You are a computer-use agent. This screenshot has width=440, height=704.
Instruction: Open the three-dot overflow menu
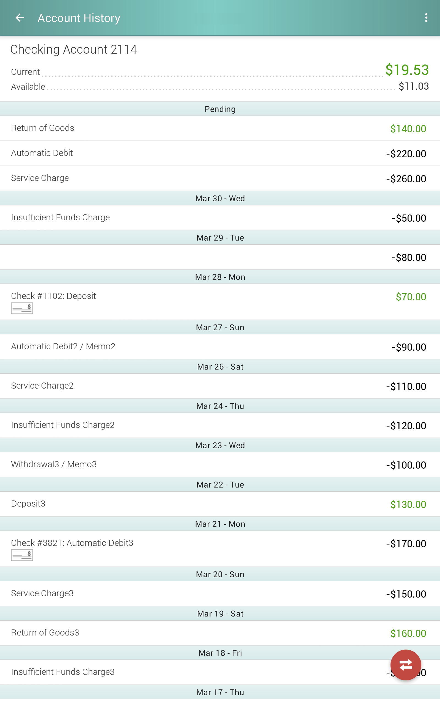[426, 18]
